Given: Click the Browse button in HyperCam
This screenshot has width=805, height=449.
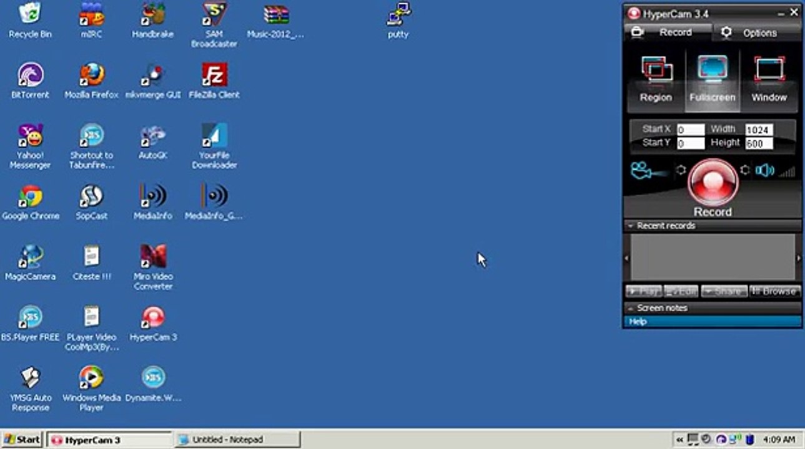Looking at the screenshot, I should tap(774, 291).
